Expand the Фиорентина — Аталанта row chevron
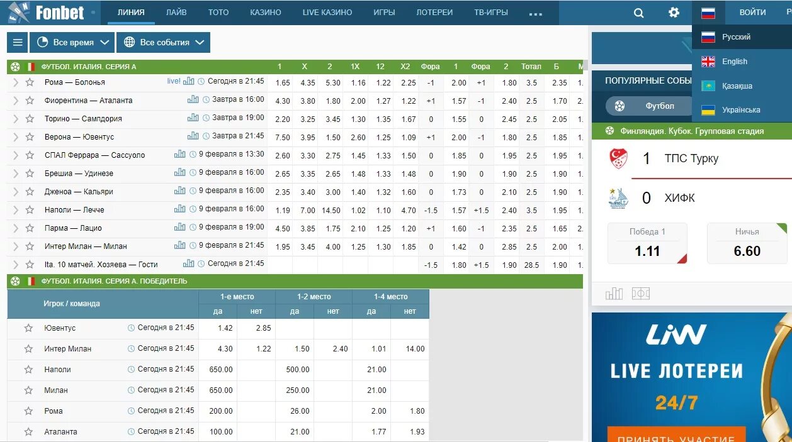 15,100
